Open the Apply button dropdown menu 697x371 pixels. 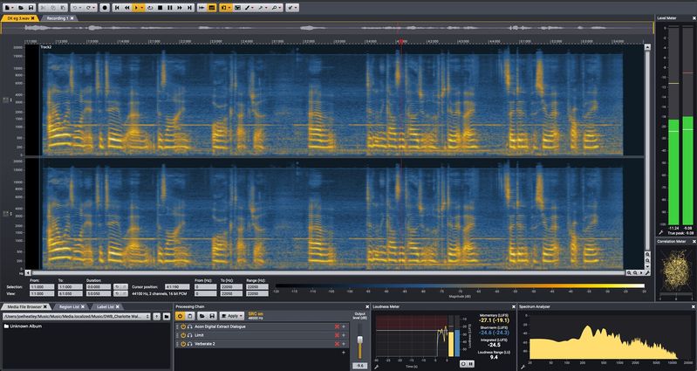pos(239,315)
